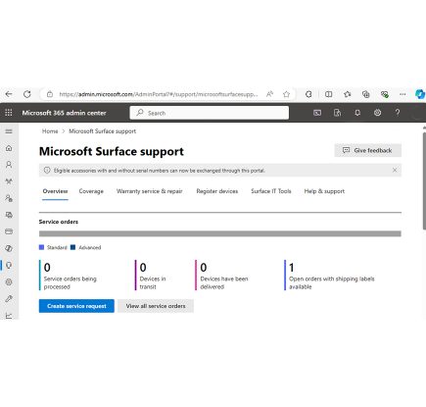This screenshot has width=426, height=407.
Task: Go to Home icon in sidebar
Action: [9, 148]
